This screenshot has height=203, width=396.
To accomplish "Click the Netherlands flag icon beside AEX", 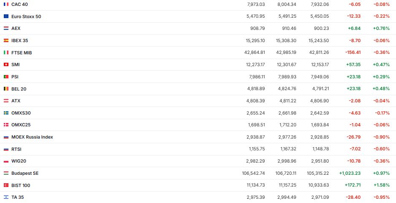I will (6, 28).
